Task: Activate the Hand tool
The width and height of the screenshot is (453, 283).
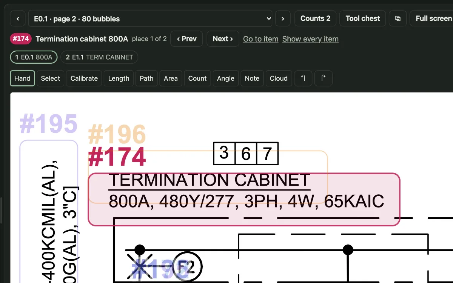Action: (22, 78)
